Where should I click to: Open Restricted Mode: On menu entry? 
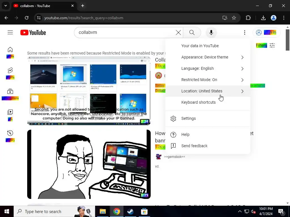tap(208, 80)
